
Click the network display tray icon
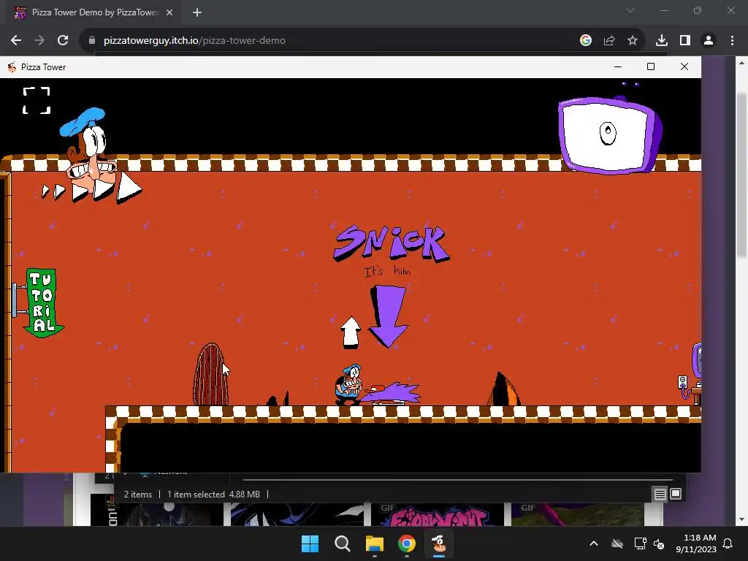pyautogui.click(x=640, y=543)
